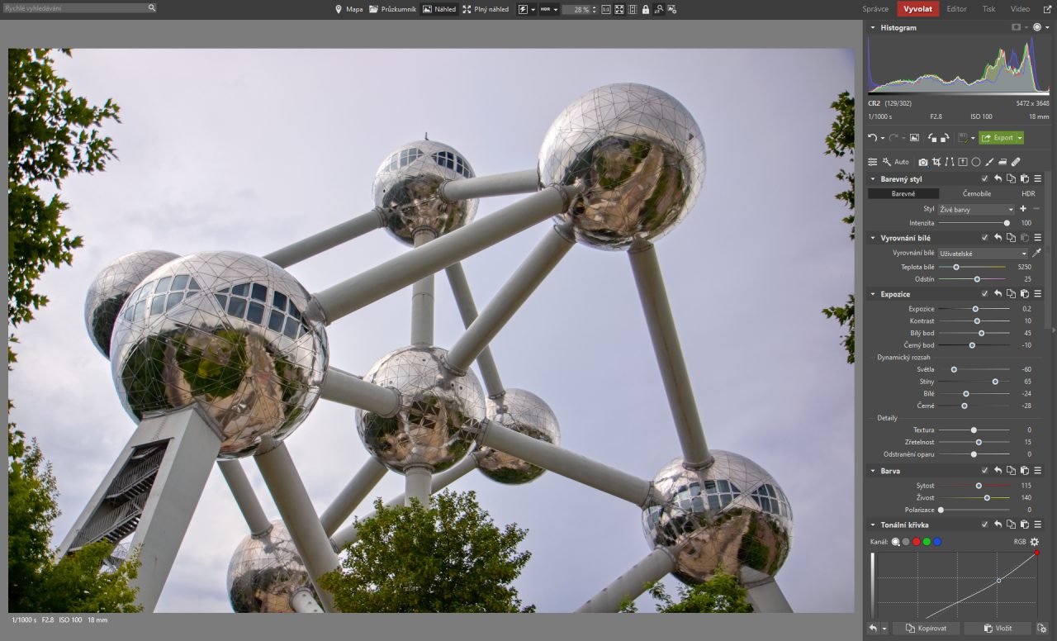Add new color style with plus icon

[1023, 209]
